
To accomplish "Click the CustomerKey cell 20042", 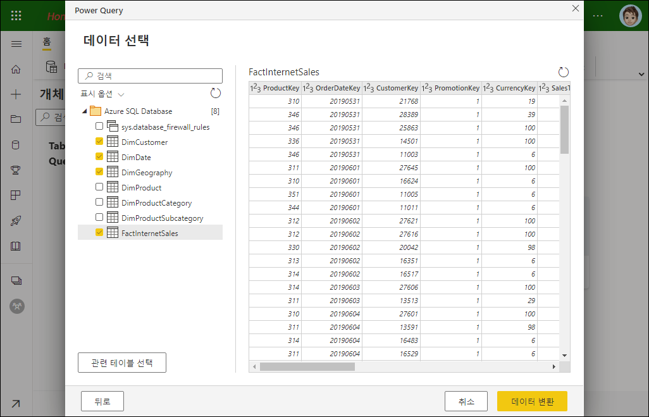I will tap(391, 247).
